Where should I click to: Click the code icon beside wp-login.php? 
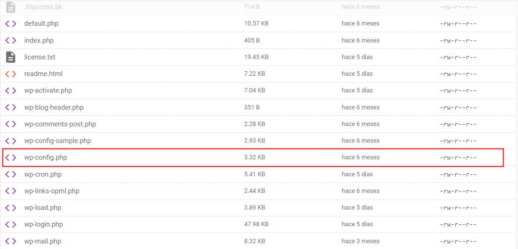[x=11, y=224]
